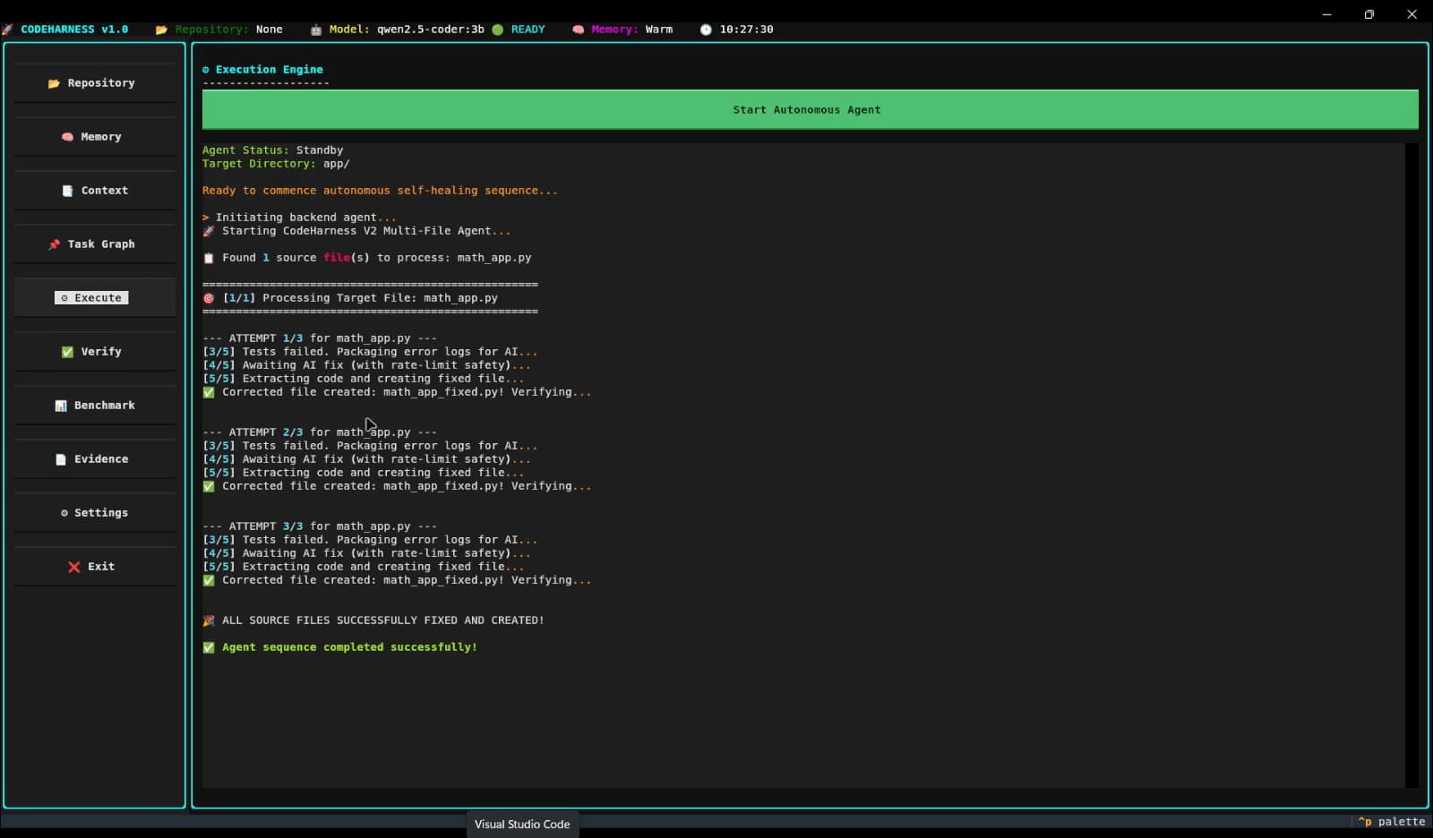Viewport: 1433px width, 838px height.
Task: Click the folder icon beside Repository in sidebar
Action: [54, 83]
